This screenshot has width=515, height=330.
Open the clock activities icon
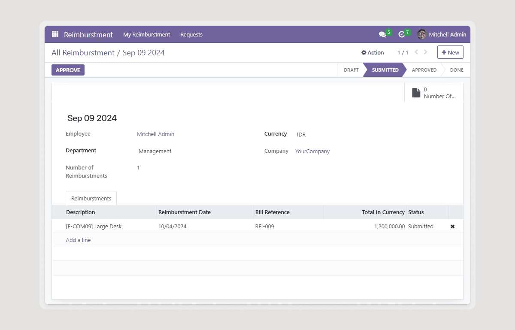[x=401, y=35]
